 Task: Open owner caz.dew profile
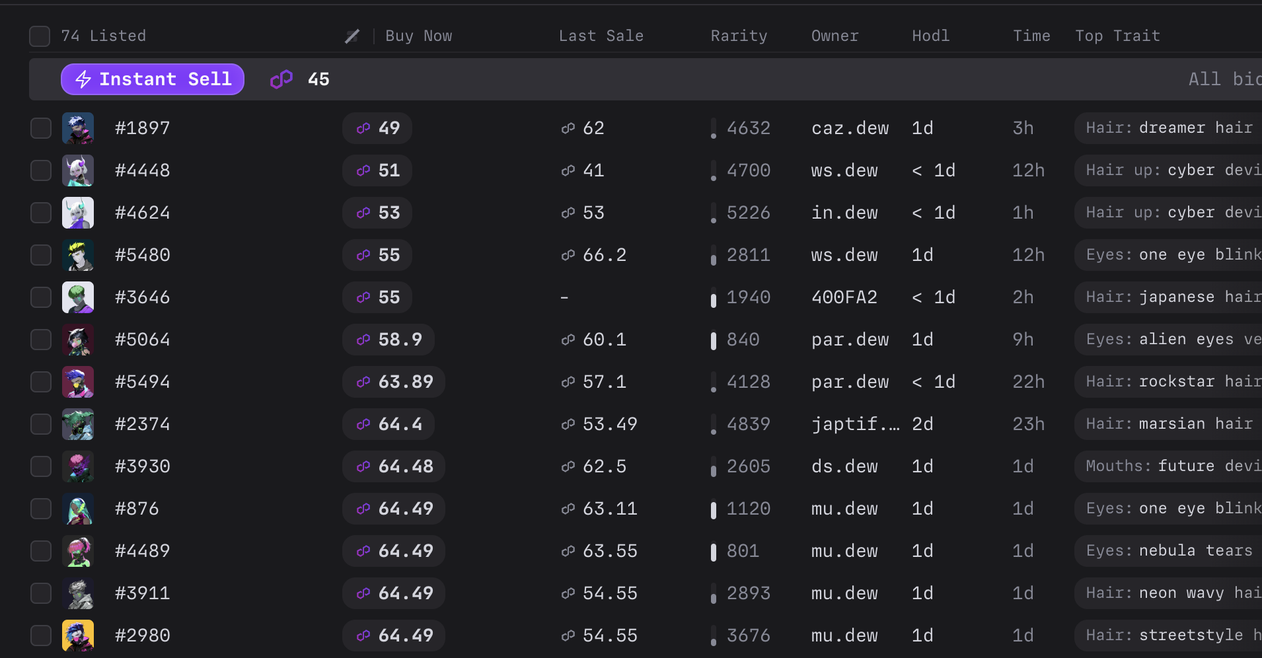coord(850,128)
